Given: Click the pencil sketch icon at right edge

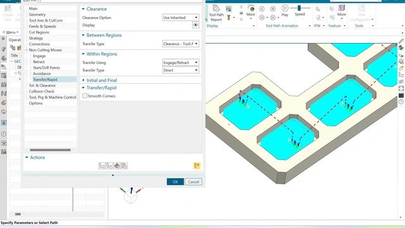Looking at the screenshot, I should [401, 41].
